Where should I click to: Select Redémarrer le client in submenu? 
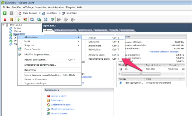tap(103, 59)
